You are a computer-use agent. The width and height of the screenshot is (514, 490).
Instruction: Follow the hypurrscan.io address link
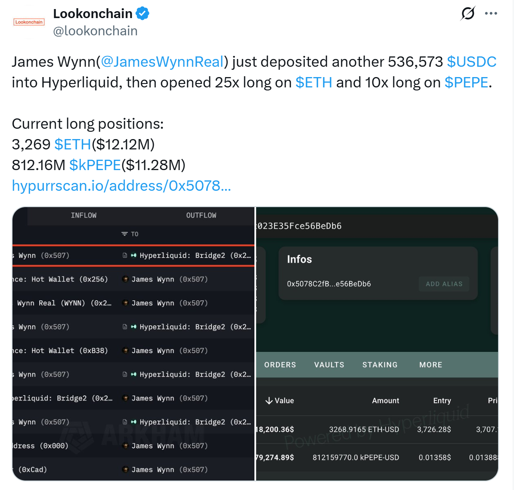[121, 186]
